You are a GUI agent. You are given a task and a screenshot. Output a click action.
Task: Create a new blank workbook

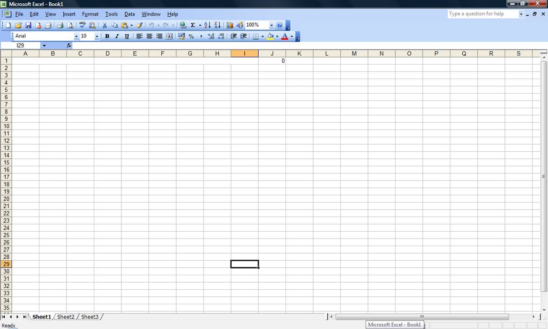pyautogui.click(x=8, y=25)
